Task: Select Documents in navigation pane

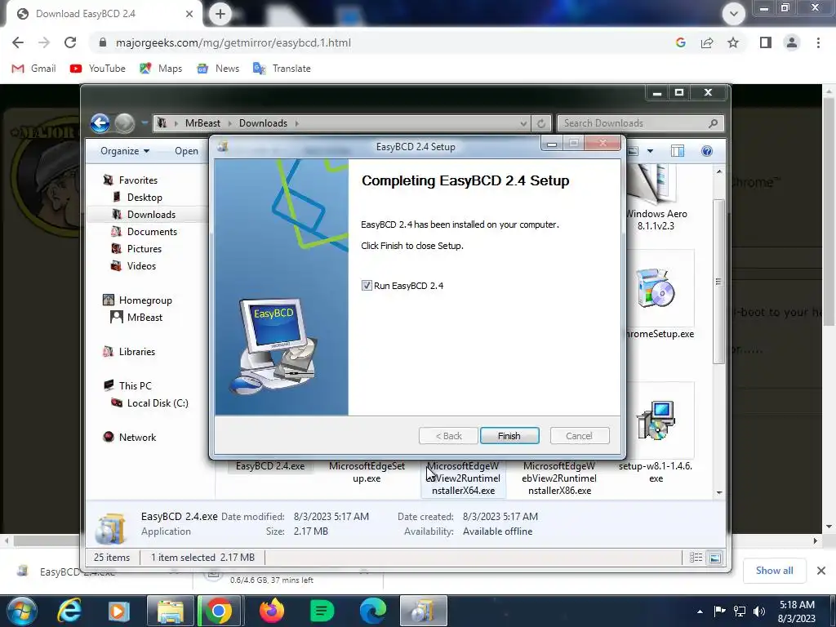Action: 152,231
